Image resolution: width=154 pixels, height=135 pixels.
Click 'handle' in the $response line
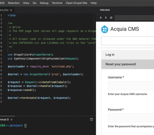(x=45, y=86)
